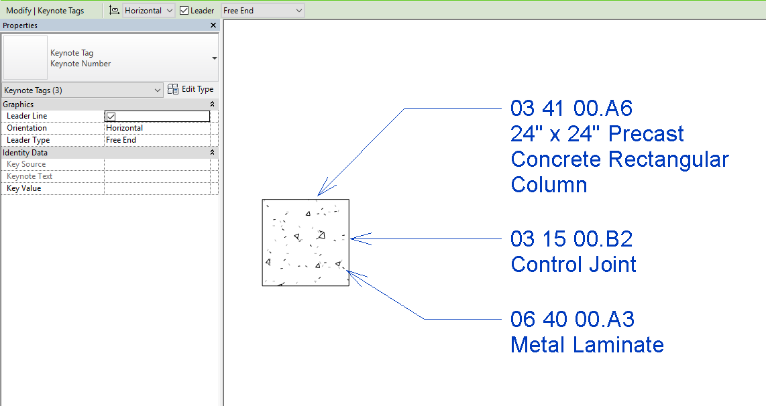Click the keynote tag type preview image
Image resolution: width=766 pixels, height=406 pixels.
click(x=25, y=58)
